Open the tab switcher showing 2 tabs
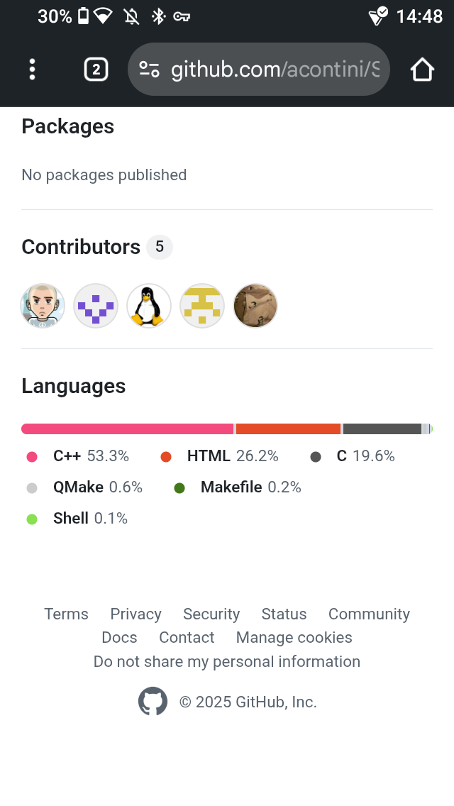The image size is (454, 806). [96, 70]
